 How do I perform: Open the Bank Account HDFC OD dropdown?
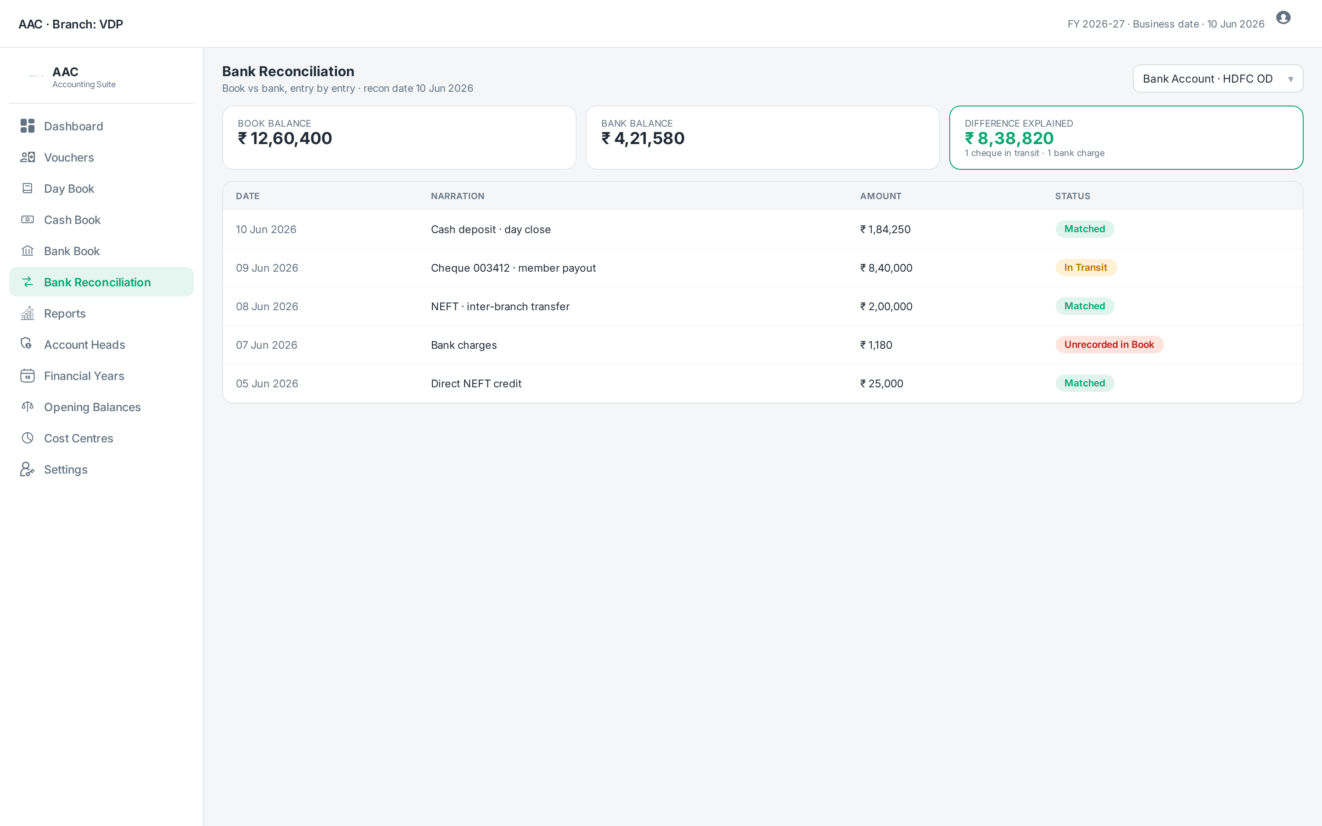coord(1218,78)
